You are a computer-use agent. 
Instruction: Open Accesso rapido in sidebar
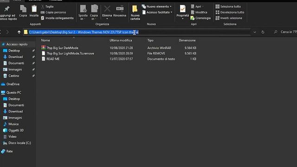(17, 45)
